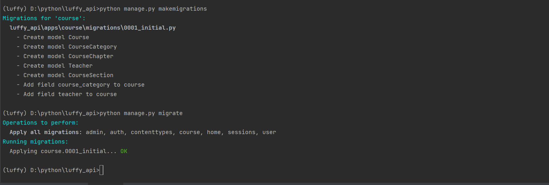Click the word "sessions" in the migrations list

point(242,132)
